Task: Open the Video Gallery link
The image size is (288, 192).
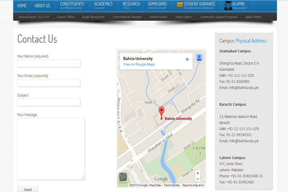Action: pos(183,17)
